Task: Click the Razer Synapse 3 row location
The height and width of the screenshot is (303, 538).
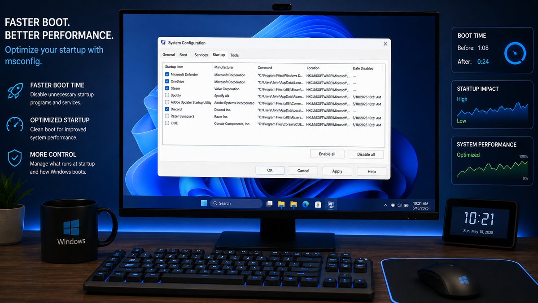Action: point(328,118)
